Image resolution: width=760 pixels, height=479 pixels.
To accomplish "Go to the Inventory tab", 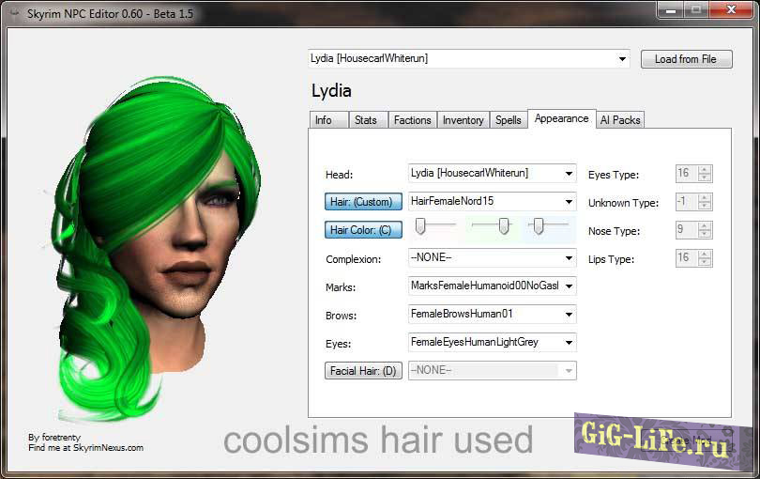I will 463,120.
